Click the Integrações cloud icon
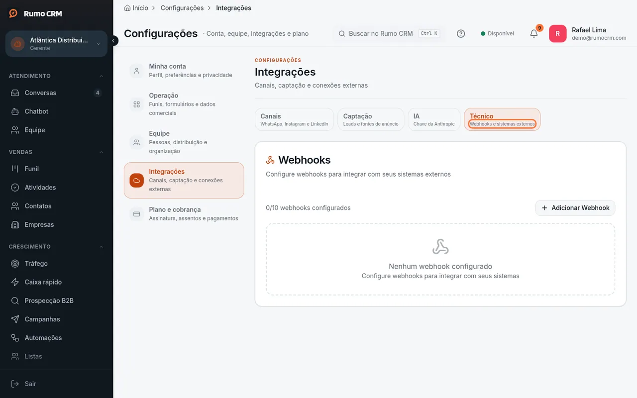Viewport: 637px width, 398px height. 136,180
